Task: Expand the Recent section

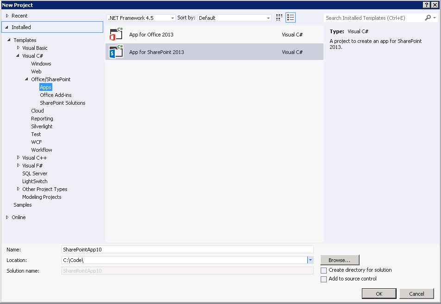Action: [7, 16]
